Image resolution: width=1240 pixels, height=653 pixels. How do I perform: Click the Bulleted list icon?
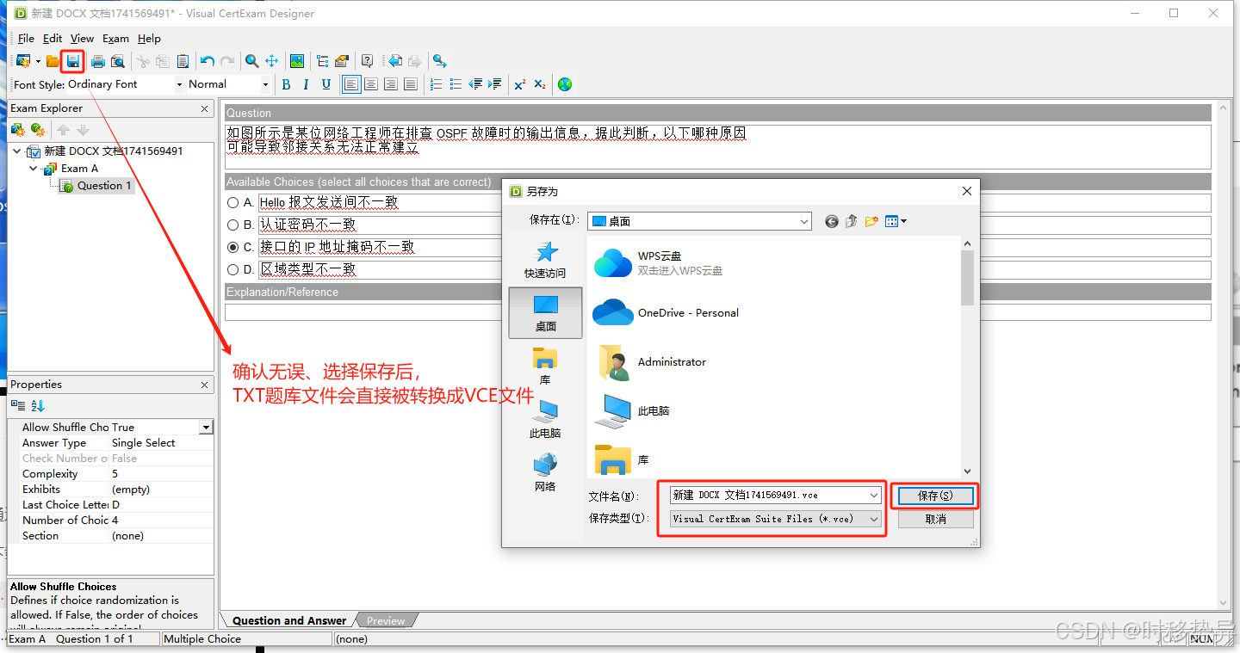pyautogui.click(x=456, y=84)
